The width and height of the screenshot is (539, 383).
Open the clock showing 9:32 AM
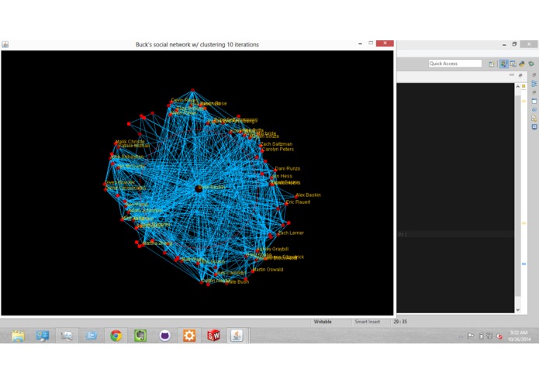tap(518, 336)
